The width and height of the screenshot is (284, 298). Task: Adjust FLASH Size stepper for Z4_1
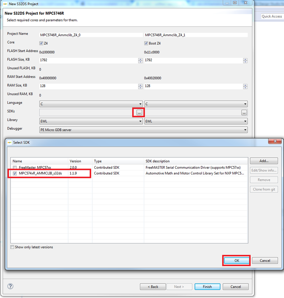pos(245,61)
